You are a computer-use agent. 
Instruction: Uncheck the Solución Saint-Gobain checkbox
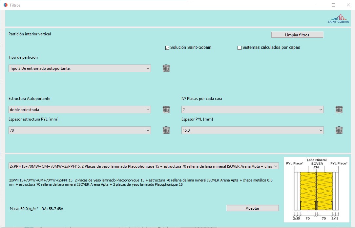167,48
